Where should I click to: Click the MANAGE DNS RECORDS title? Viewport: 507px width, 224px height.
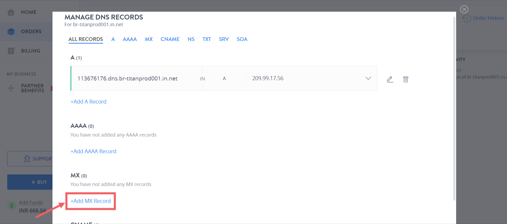(104, 17)
